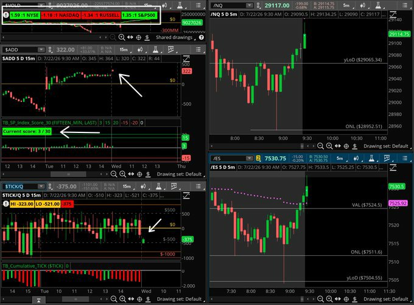Click Patterns icon in /ES chart header
The width and height of the screenshot is (414, 305).
coord(387,158)
